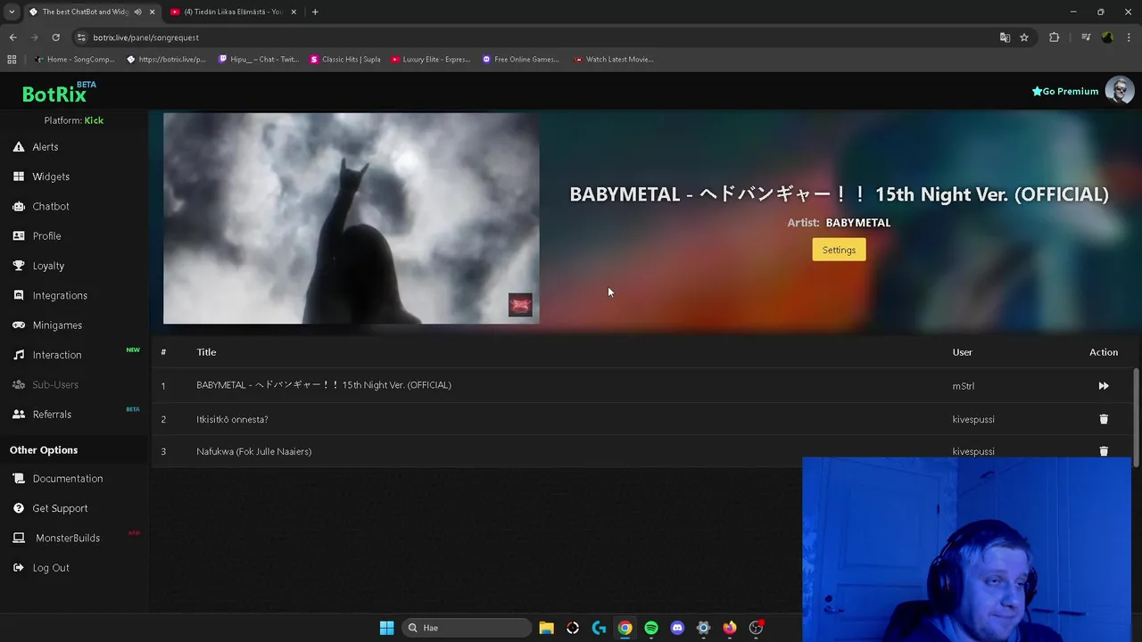The image size is (1142, 642).
Task: Go to the Chatbot page
Action: (51, 206)
